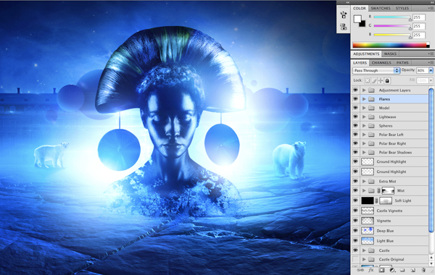Hide the Polar Bear Left group
This screenshot has height=275, width=435.
click(x=355, y=135)
